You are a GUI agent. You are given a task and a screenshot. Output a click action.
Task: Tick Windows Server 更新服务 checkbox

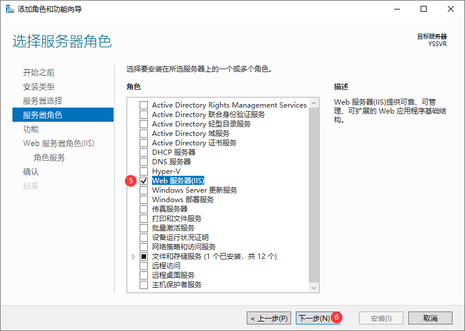pyautogui.click(x=144, y=190)
